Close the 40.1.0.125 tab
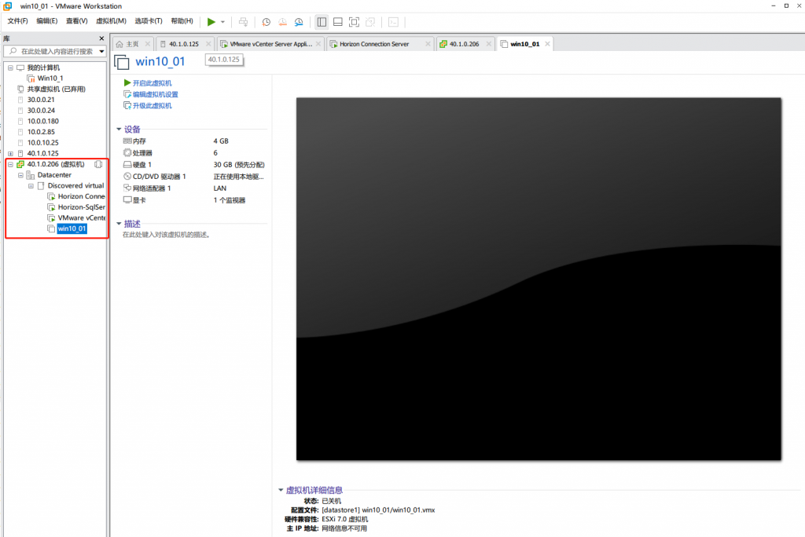Image resolution: width=805 pixels, height=537 pixels. pos(208,44)
